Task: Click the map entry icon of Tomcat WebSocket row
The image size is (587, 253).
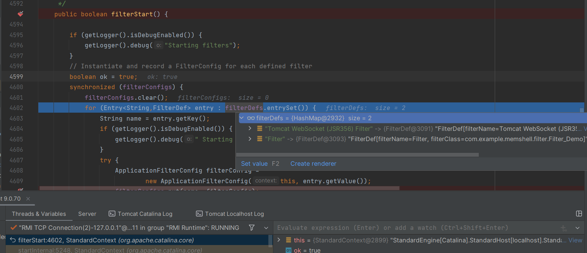Action: (x=259, y=129)
